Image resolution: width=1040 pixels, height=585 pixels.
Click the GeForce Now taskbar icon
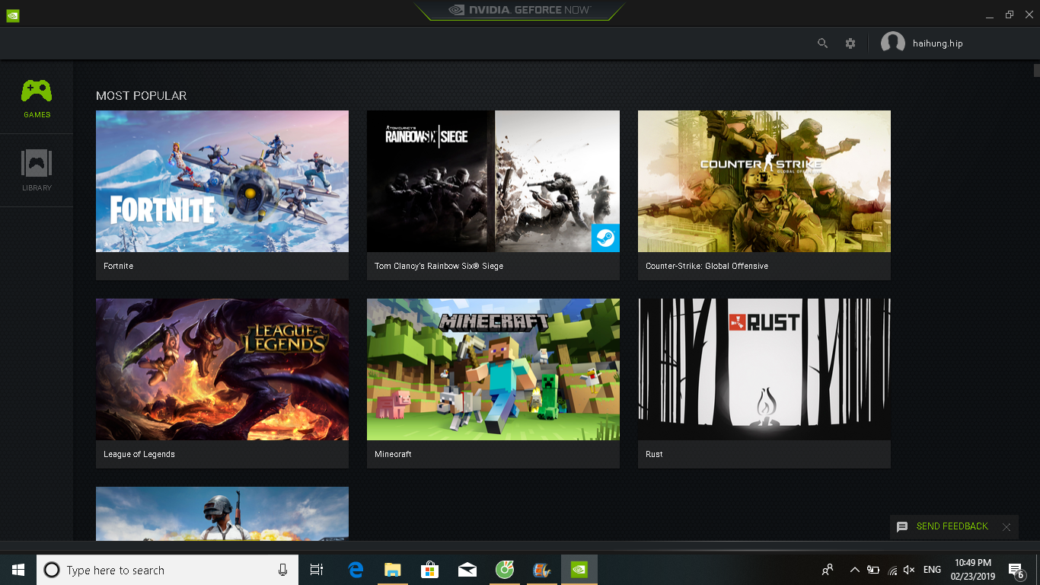(x=579, y=570)
